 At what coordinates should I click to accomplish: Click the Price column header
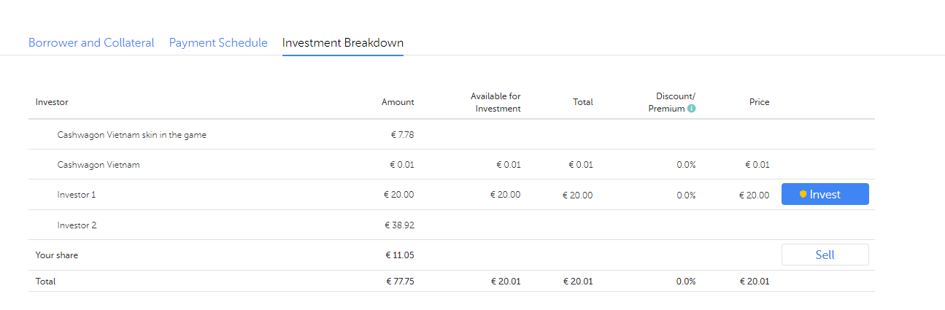(759, 102)
